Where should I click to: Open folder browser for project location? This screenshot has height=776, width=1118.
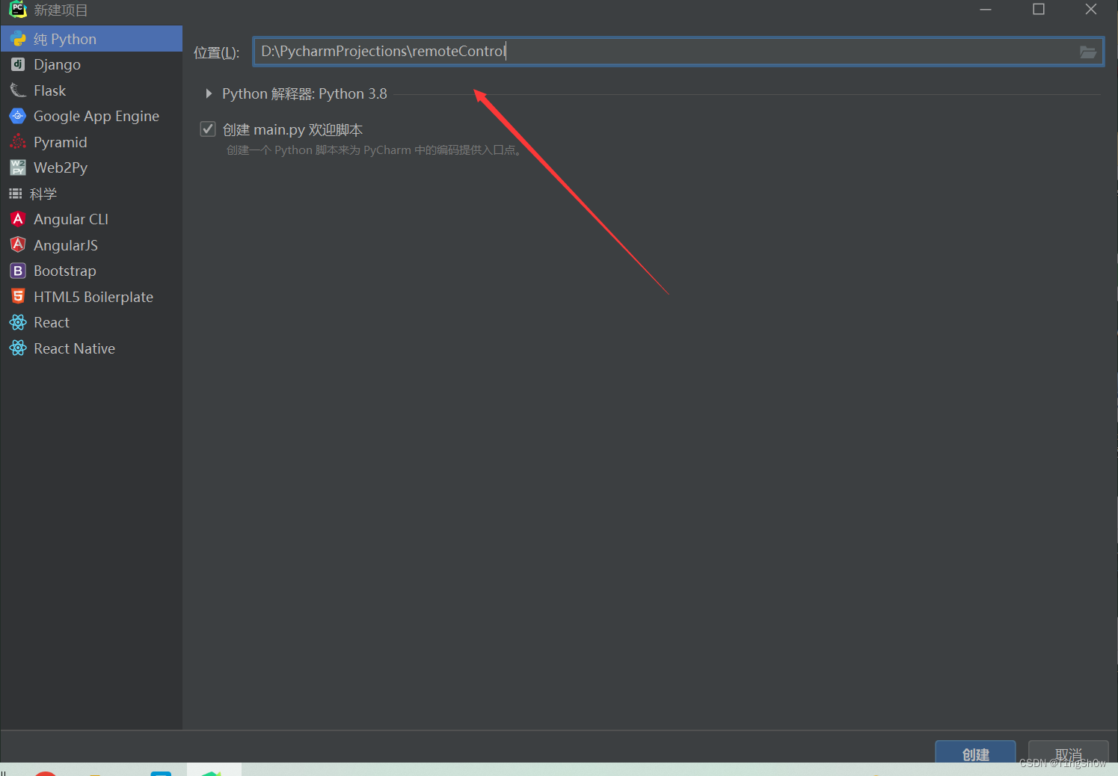pyautogui.click(x=1087, y=52)
